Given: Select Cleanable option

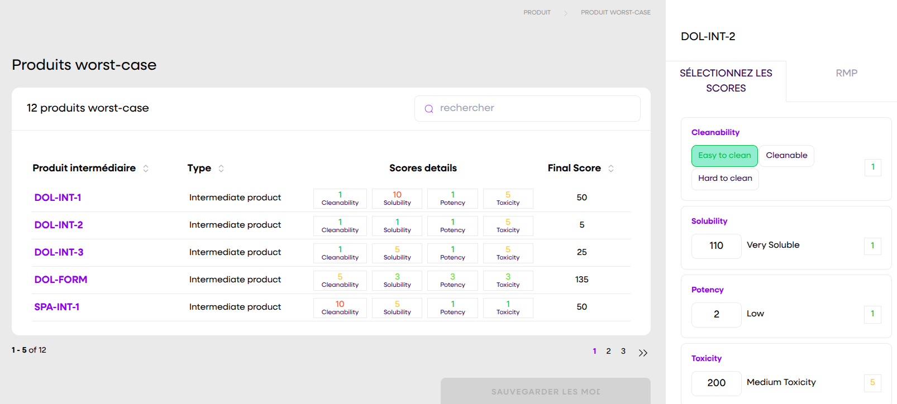Looking at the screenshot, I should coord(786,156).
